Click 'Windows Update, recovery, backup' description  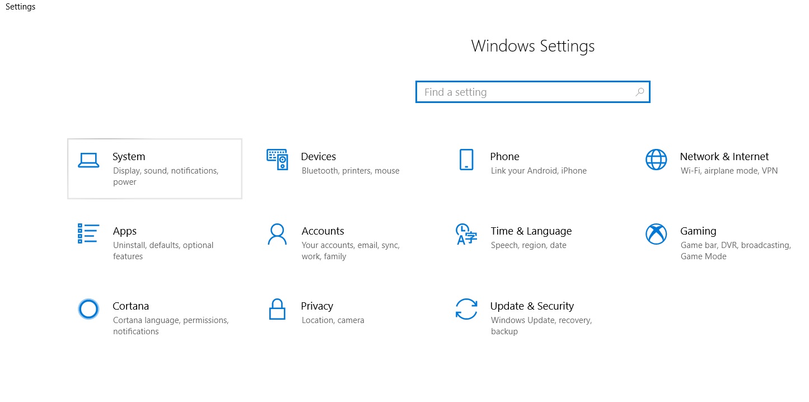[x=541, y=326]
